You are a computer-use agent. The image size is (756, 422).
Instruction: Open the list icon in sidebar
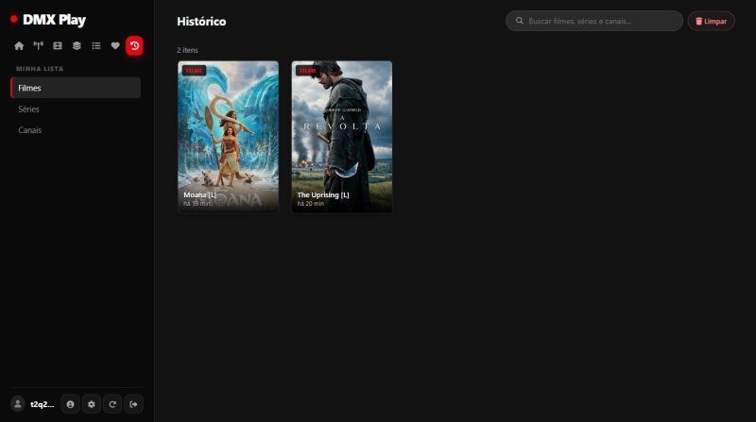click(96, 45)
